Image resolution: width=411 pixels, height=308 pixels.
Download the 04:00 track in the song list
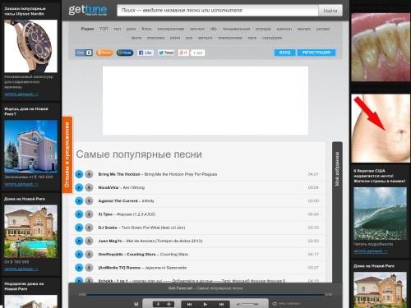pyautogui.click(x=89, y=214)
